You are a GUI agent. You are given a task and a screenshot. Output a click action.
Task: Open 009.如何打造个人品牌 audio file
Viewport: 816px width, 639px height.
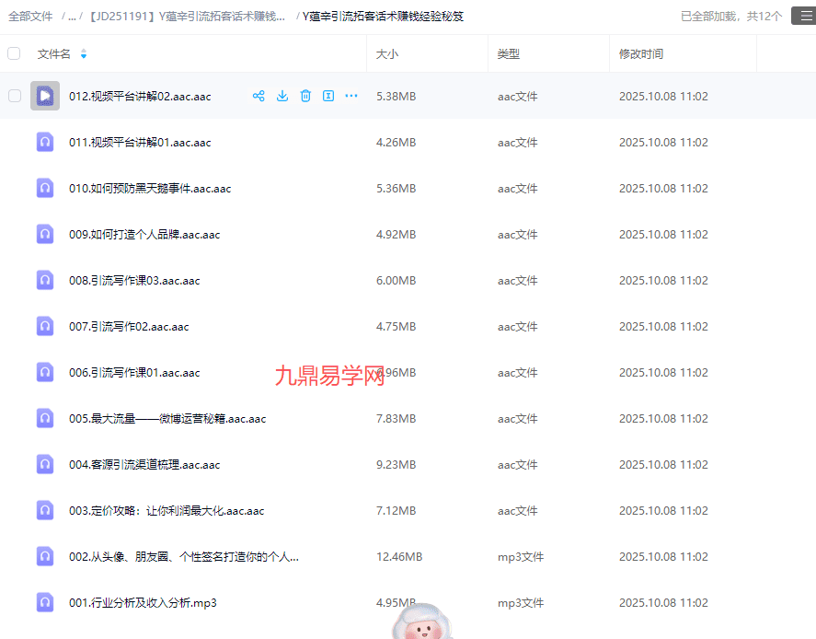pyautogui.click(x=144, y=235)
